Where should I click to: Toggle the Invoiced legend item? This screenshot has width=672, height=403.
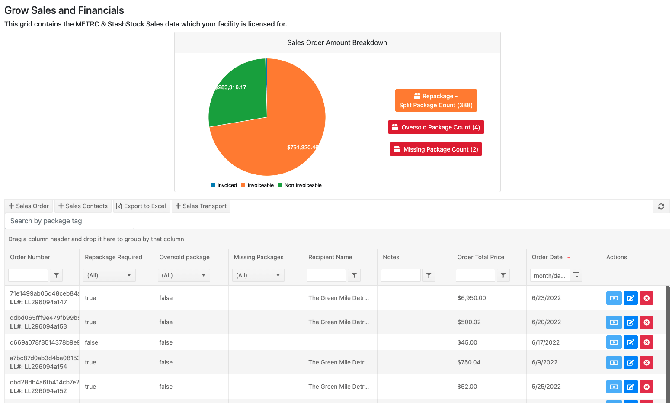pyautogui.click(x=224, y=185)
